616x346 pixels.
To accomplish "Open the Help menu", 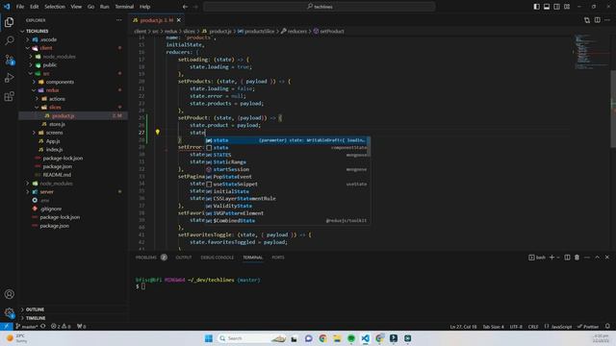I will (x=145, y=7).
